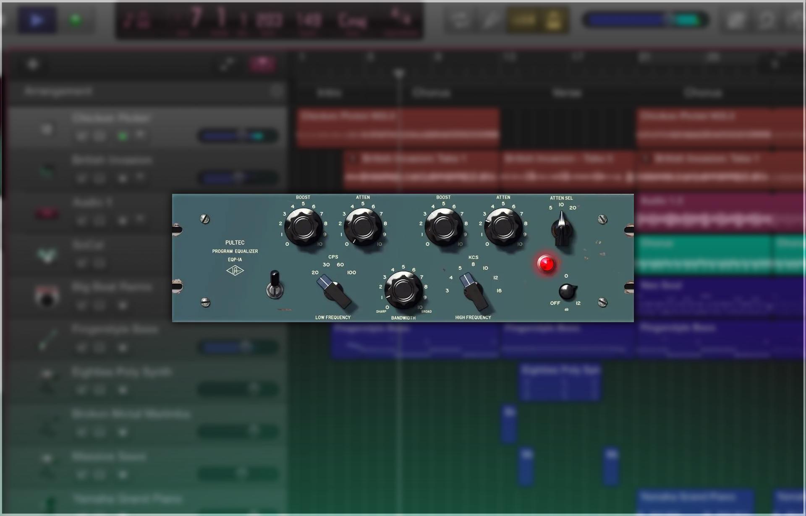Click the PULTEC name on the faceplate

click(x=235, y=242)
